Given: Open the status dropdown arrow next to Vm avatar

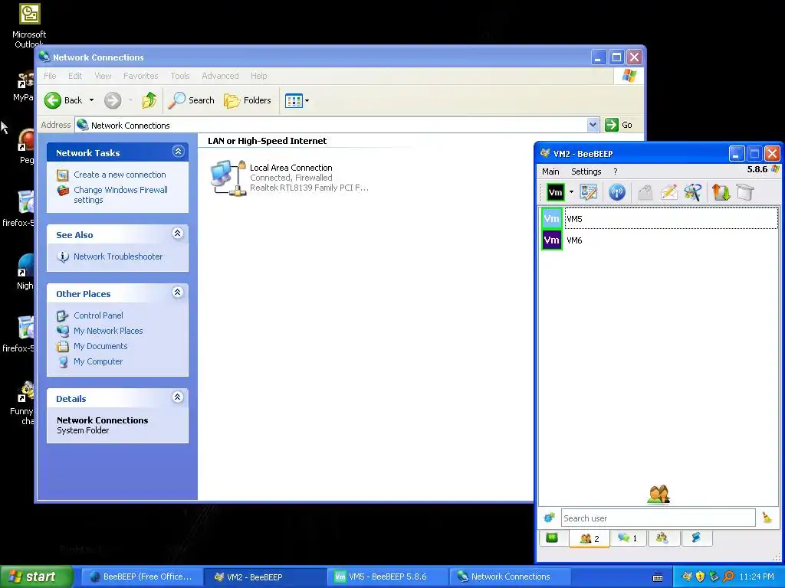Looking at the screenshot, I should (x=571, y=192).
